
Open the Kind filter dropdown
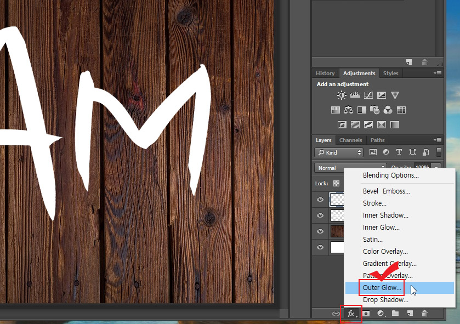tap(339, 152)
